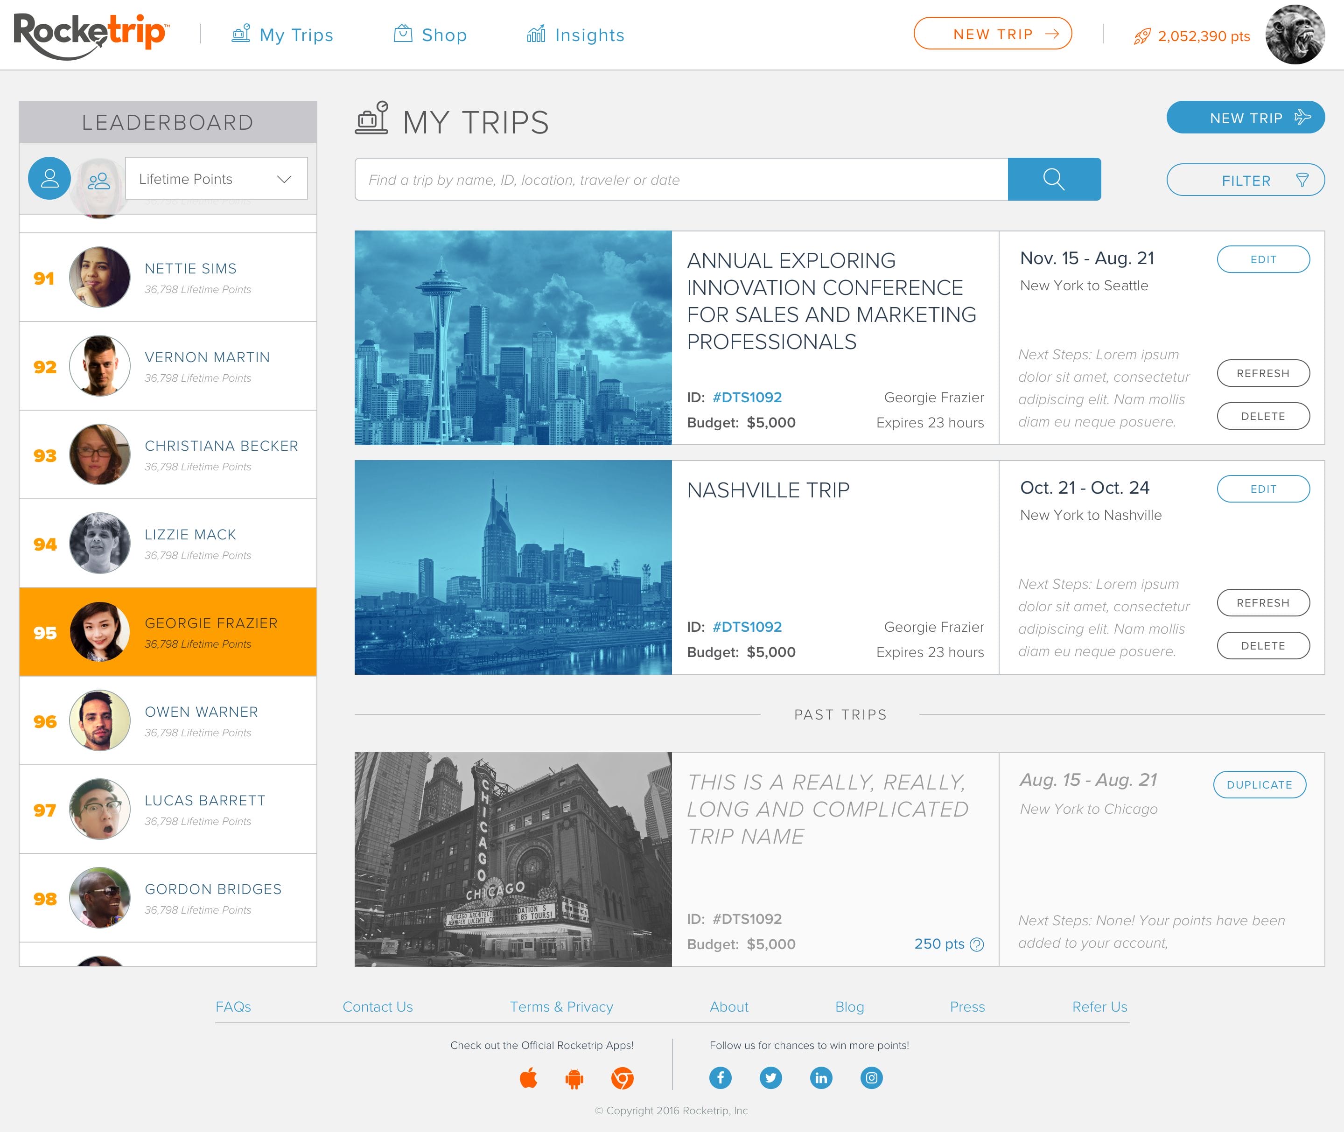Open the user profile avatar menu
The width and height of the screenshot is (1344, 1132).
1295,35
